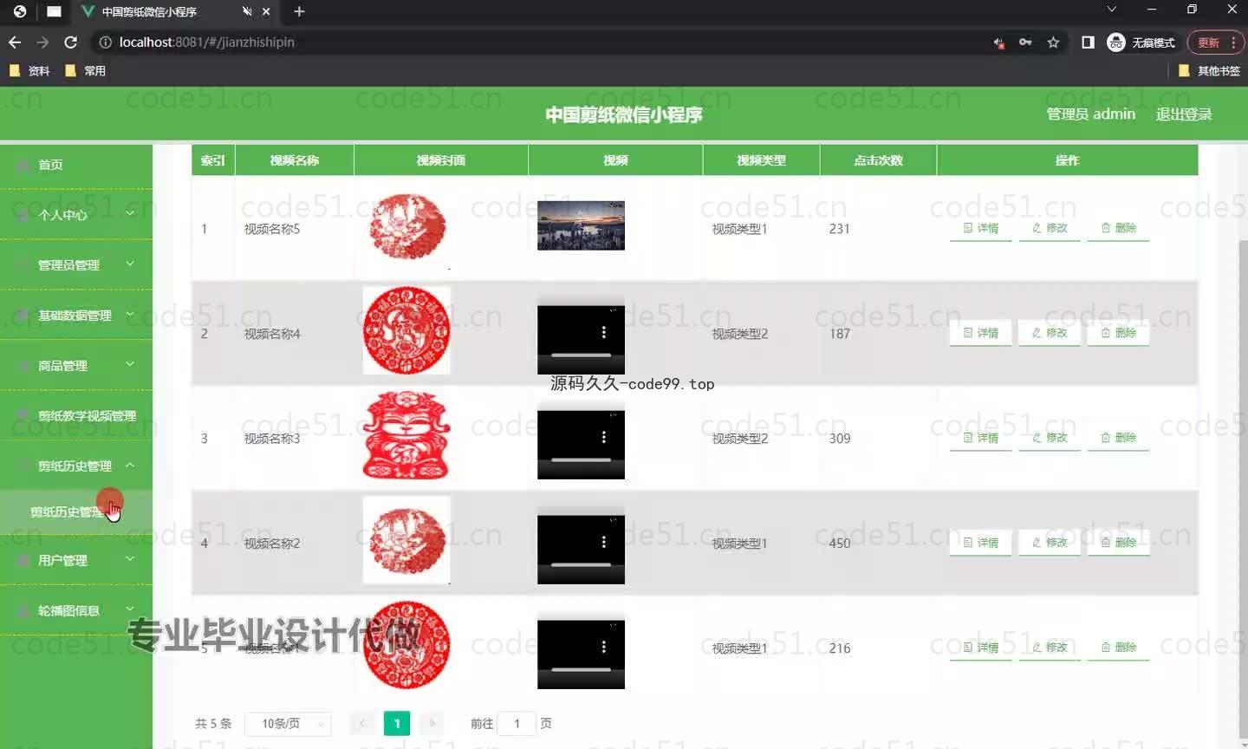
Task: Expand 轮播图信息 menu
Action: (76, 610)
